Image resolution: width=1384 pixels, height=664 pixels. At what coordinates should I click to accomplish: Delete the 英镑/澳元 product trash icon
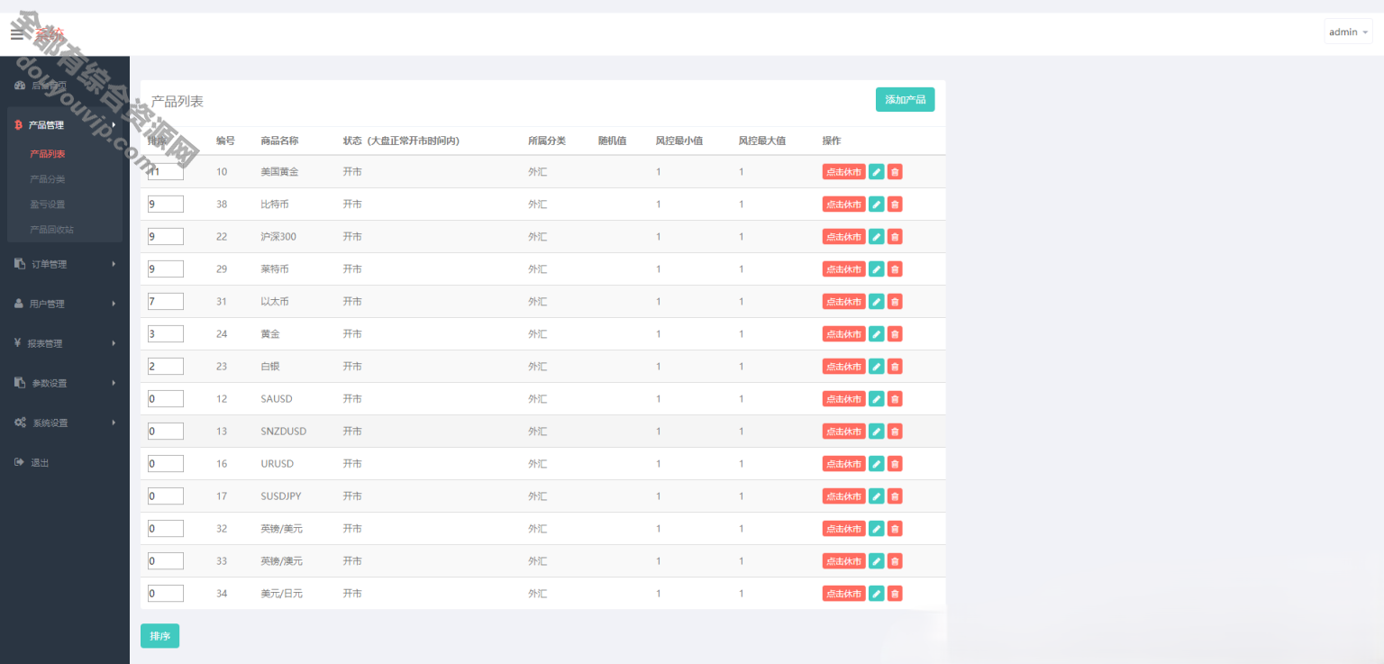894,561
